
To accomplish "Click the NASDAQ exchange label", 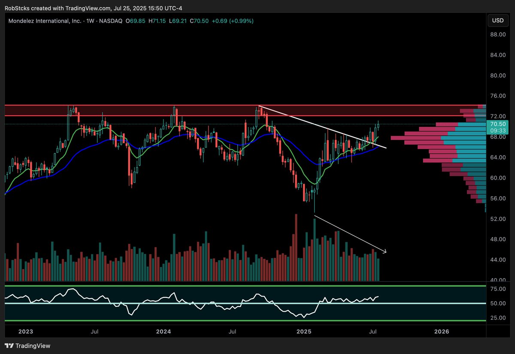I will click(111, 21).
